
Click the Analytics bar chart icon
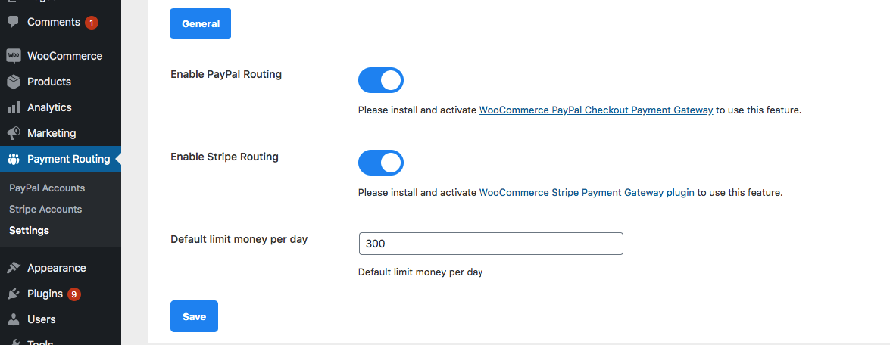coord(13,107)
